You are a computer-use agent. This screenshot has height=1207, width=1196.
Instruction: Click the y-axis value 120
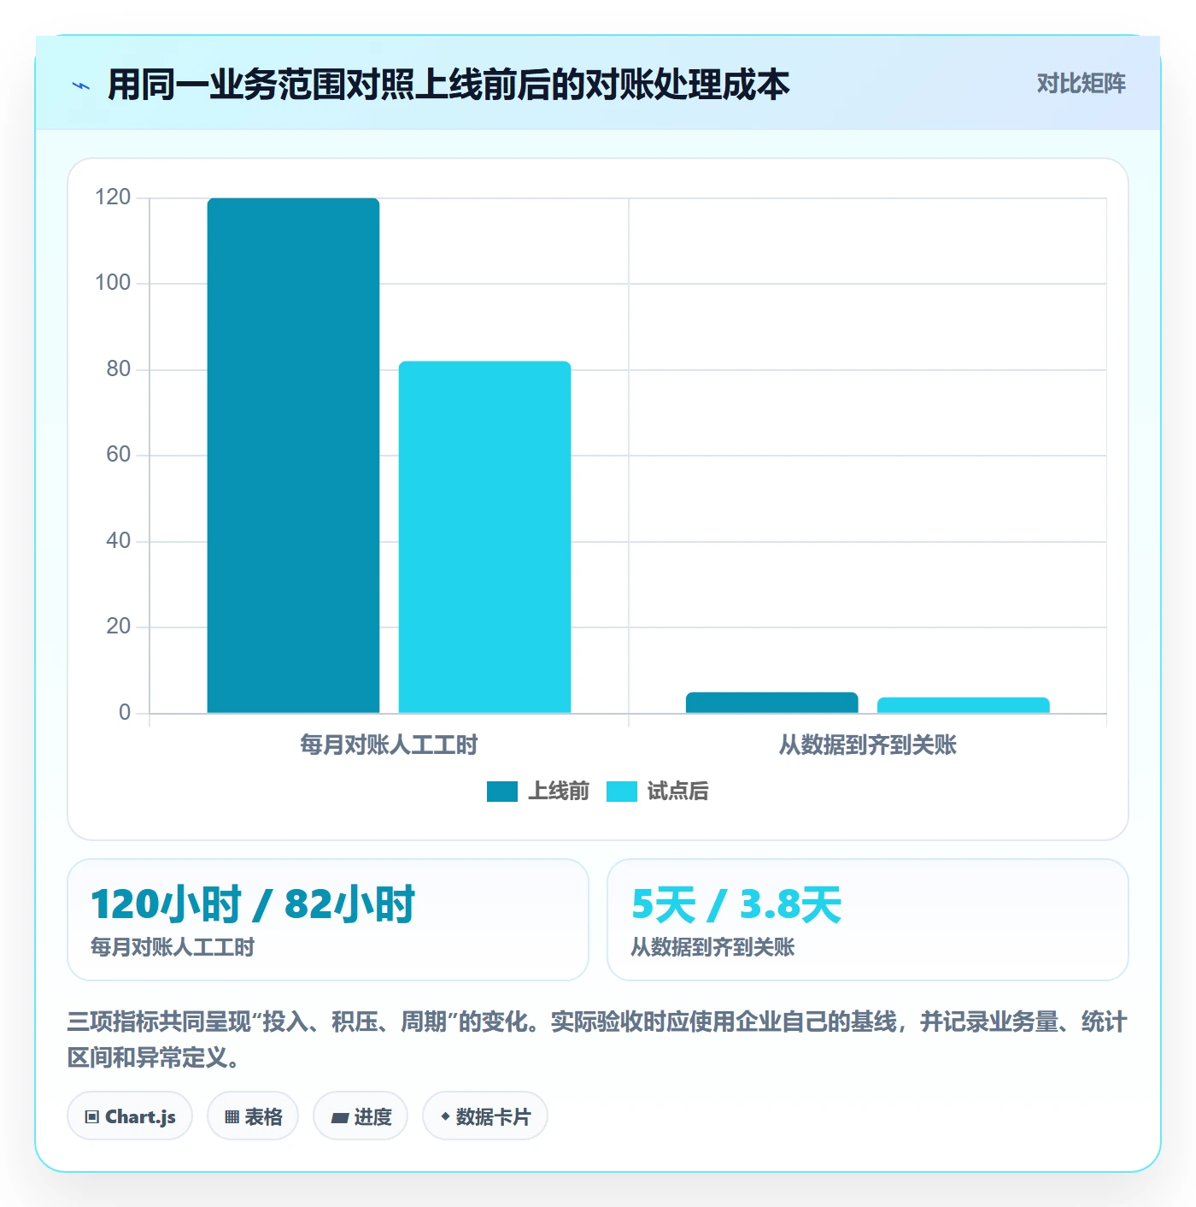click(x=113, y=197)
